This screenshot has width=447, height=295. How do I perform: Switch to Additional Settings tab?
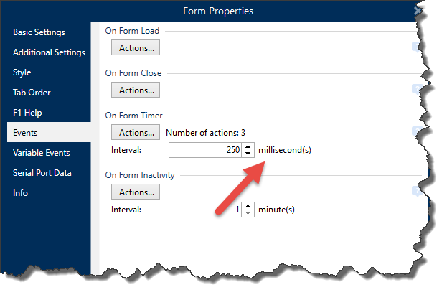49,52
